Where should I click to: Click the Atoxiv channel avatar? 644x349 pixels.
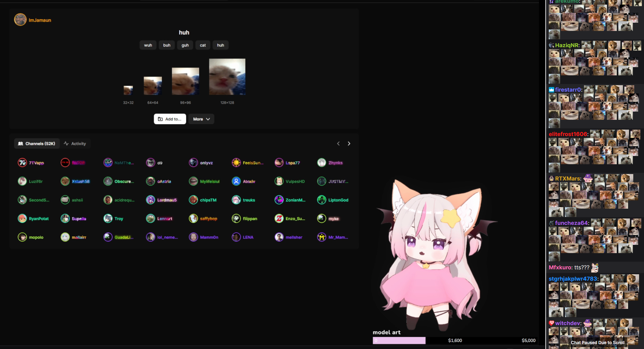pyautogui.click(x=236, y=181)
